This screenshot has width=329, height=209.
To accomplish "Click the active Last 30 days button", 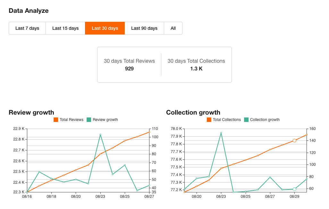I will pyautogui.click(x=105, y=28).
